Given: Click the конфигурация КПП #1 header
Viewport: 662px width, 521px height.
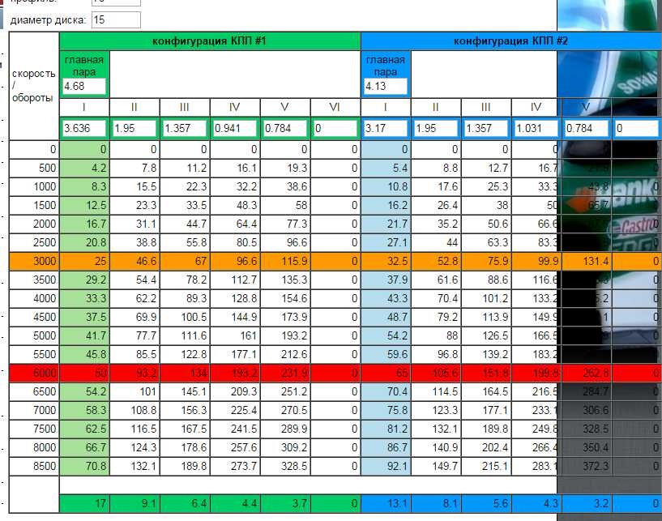Looking at the screenshot, I should click(210, 41).
